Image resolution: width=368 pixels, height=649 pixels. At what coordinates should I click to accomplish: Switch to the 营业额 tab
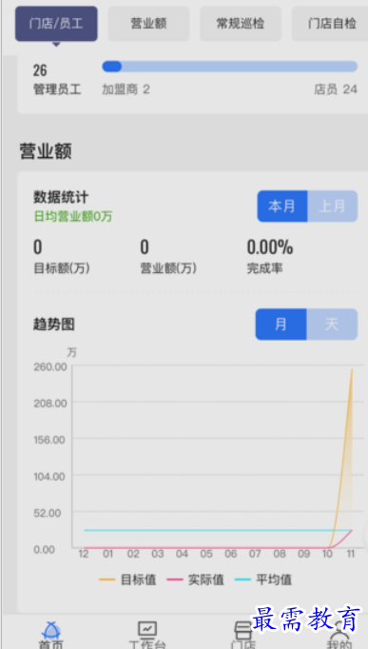[149, 24]
